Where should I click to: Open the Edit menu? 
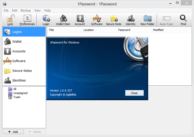pos(15,10)
